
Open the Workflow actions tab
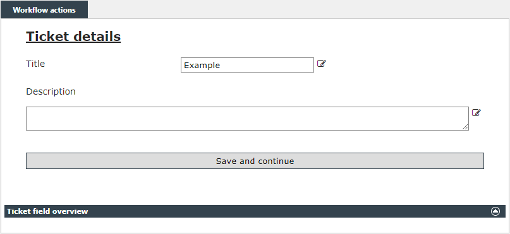click(x=44, y=9)
